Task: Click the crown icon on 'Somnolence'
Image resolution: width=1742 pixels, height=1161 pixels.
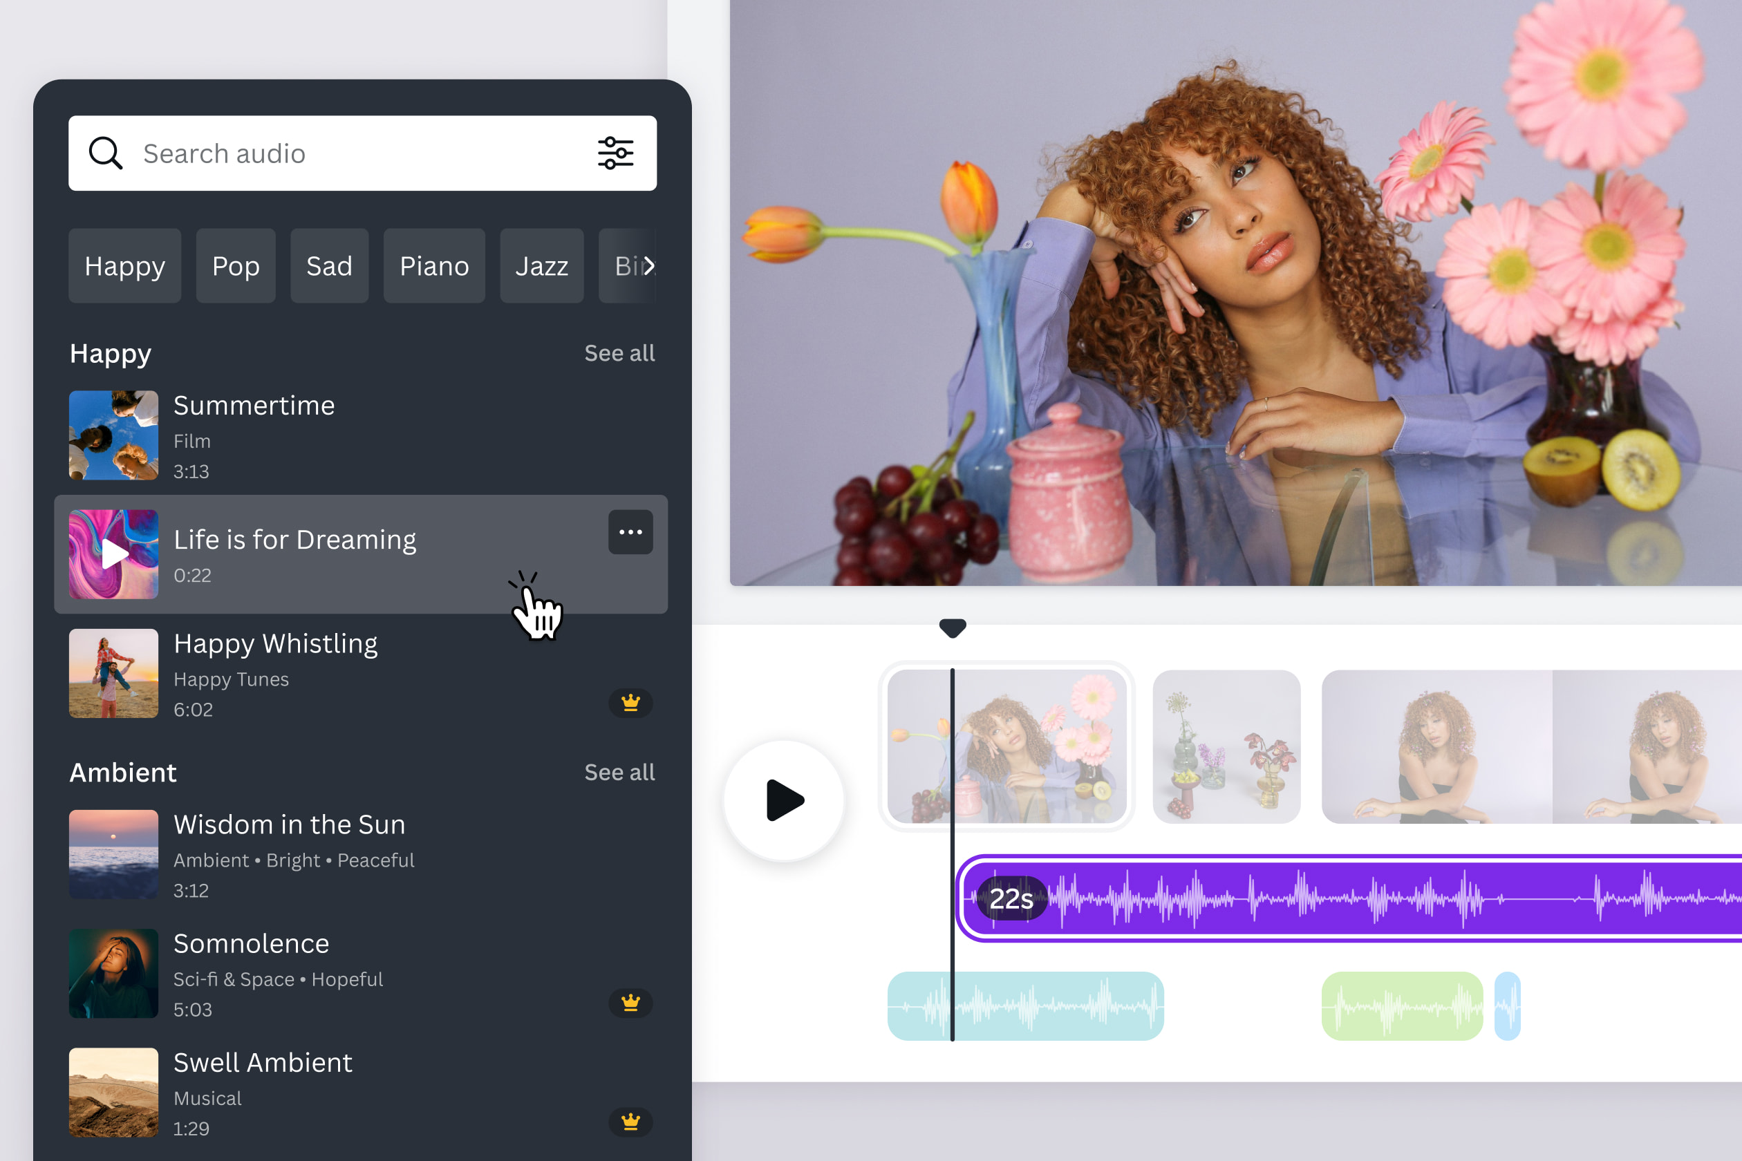Action: point(630,1001)
